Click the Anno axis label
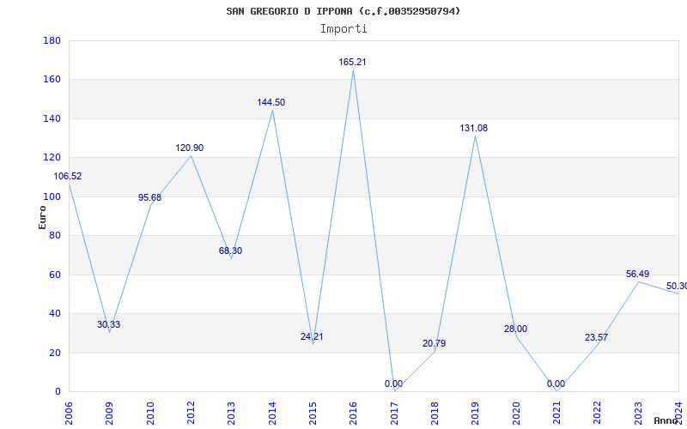This screenshot has width=687, height=429. point(666,420)
